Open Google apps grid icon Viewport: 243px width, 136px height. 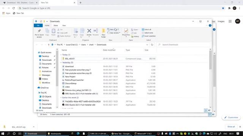[x=230, y=21]
